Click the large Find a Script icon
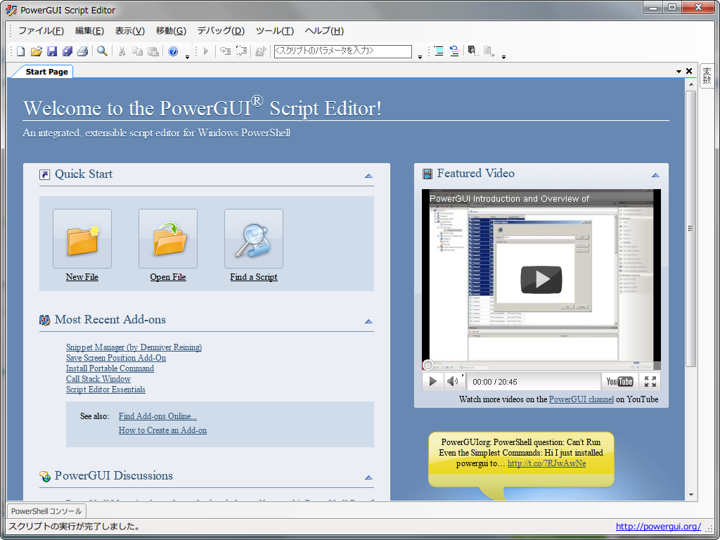This screenshot has height=540, width=720. tap(254, 239)
